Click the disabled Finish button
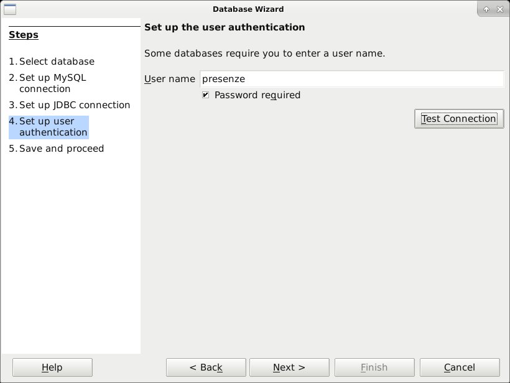The image size is (510, 383). [374, 367]
